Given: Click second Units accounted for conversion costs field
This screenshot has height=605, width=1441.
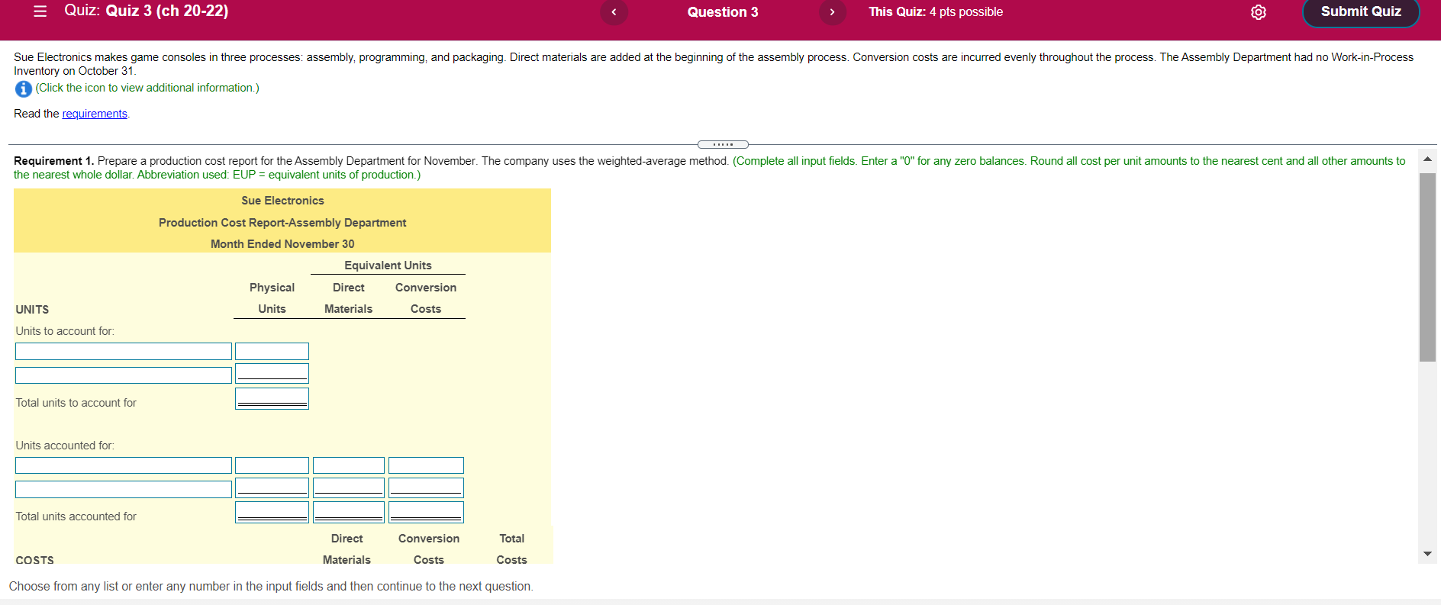Looking at the screenshot, I should click(426, 488).
